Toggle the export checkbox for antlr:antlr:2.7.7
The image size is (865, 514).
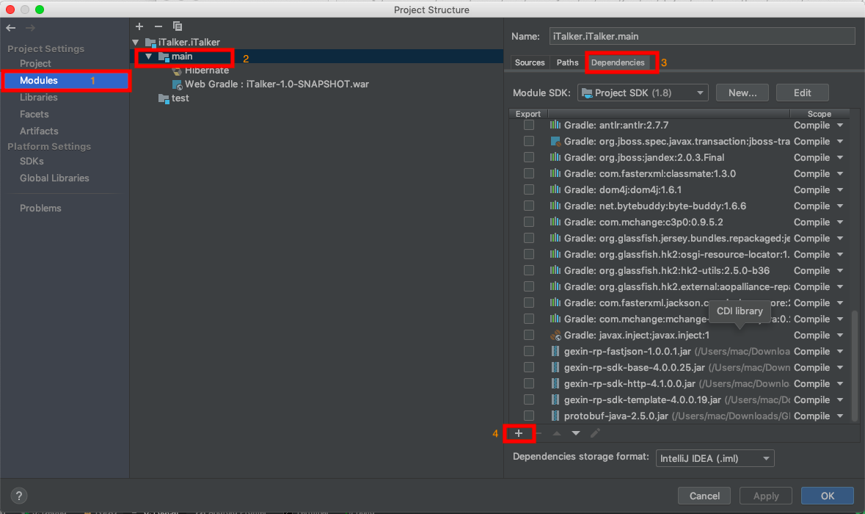coord(529,126)
